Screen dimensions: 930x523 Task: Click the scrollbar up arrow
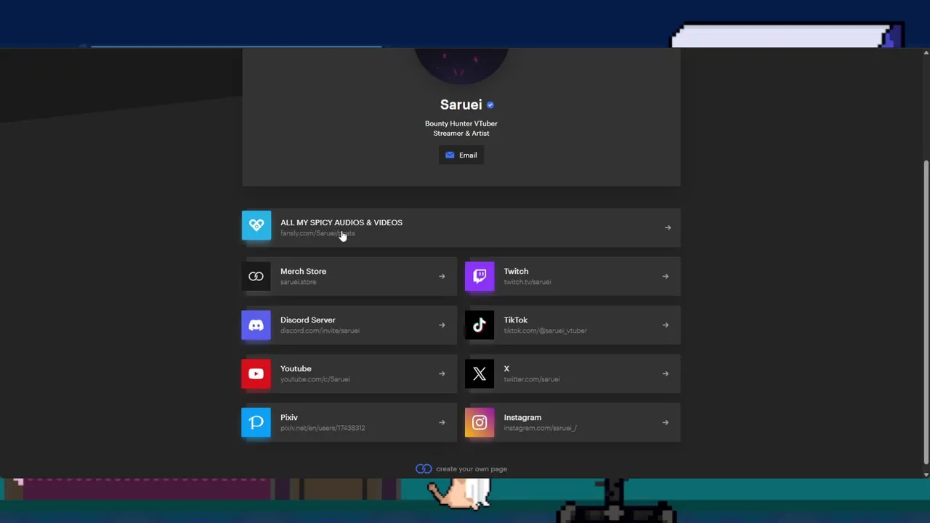(926, 52)
